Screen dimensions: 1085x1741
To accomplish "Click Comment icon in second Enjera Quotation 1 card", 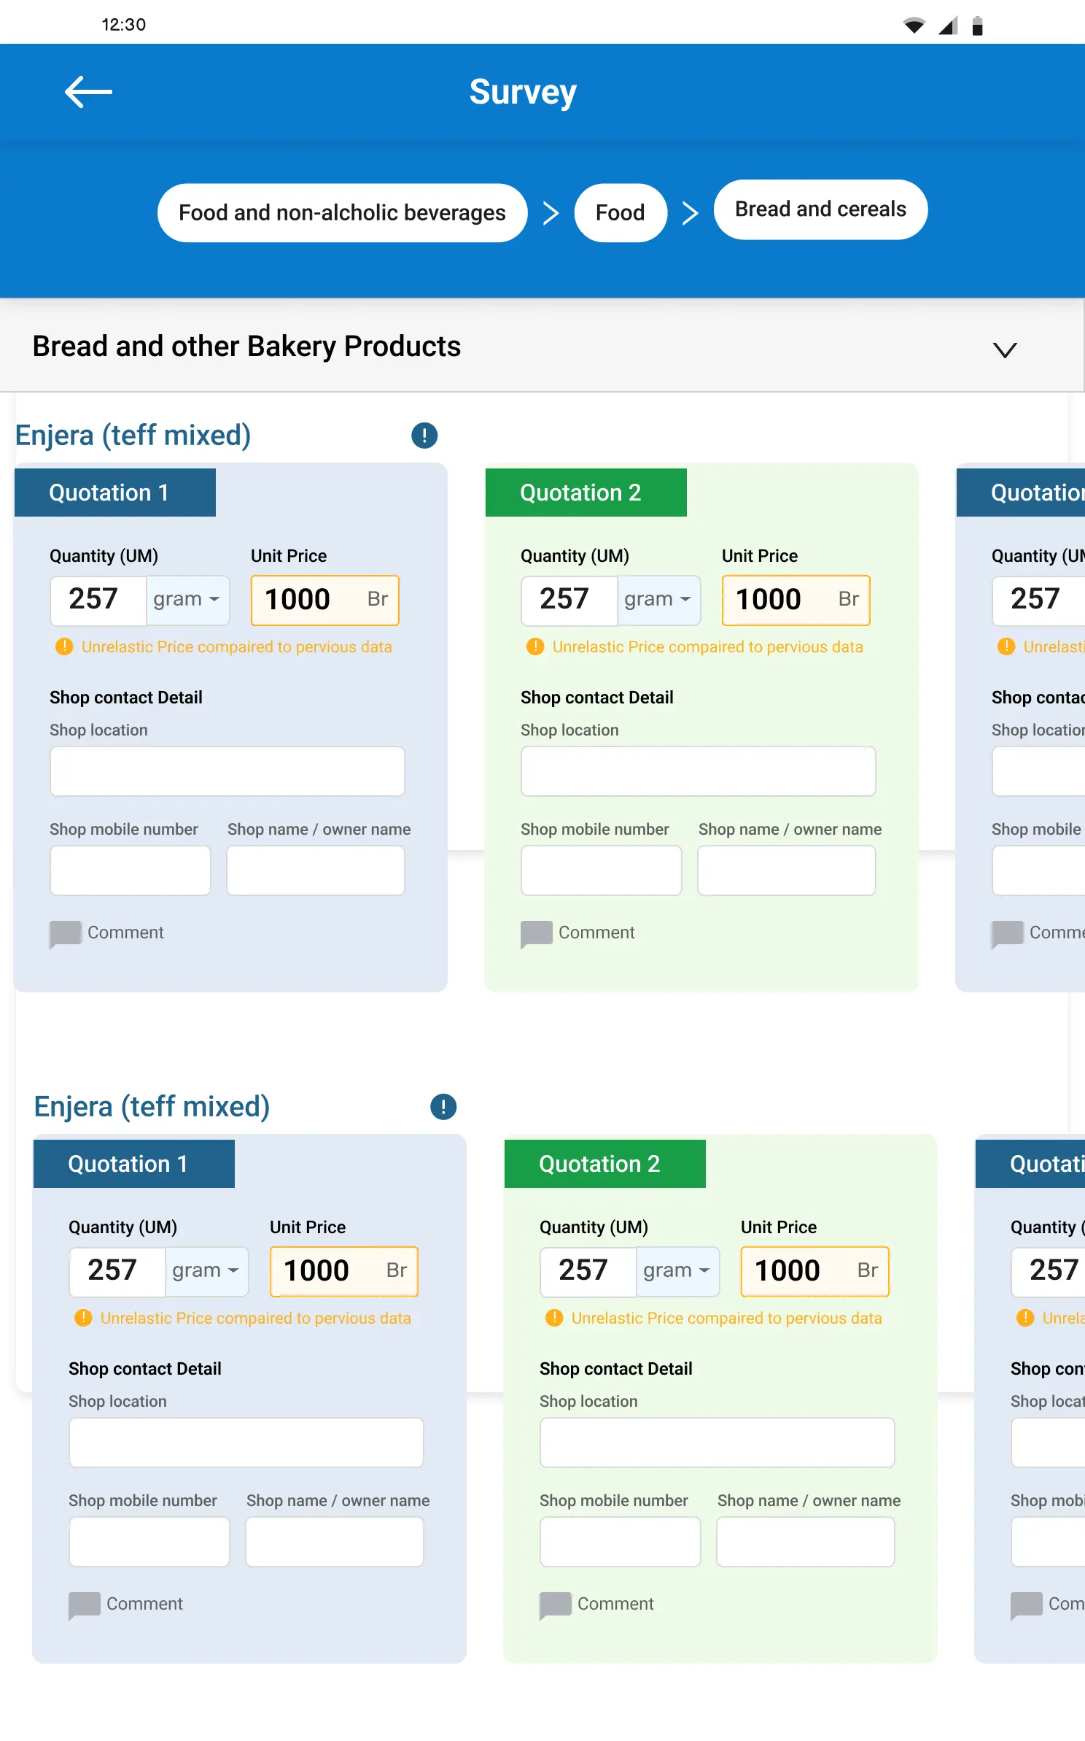I will [x=84, y=1605].
